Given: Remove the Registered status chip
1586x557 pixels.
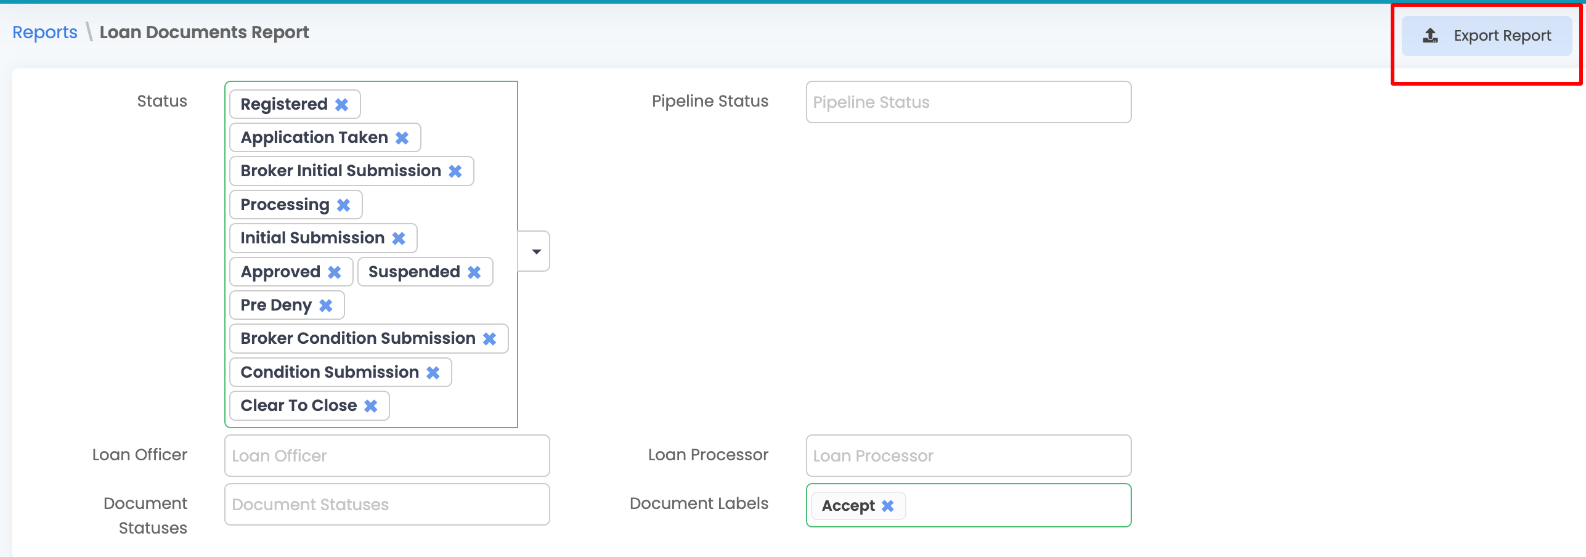Looking at the screenshot, I should 342,104.
